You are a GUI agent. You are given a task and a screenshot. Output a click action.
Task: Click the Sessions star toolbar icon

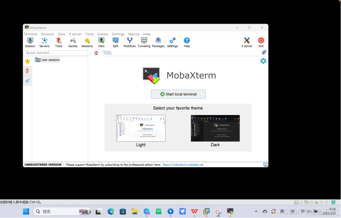click(87, 42)
